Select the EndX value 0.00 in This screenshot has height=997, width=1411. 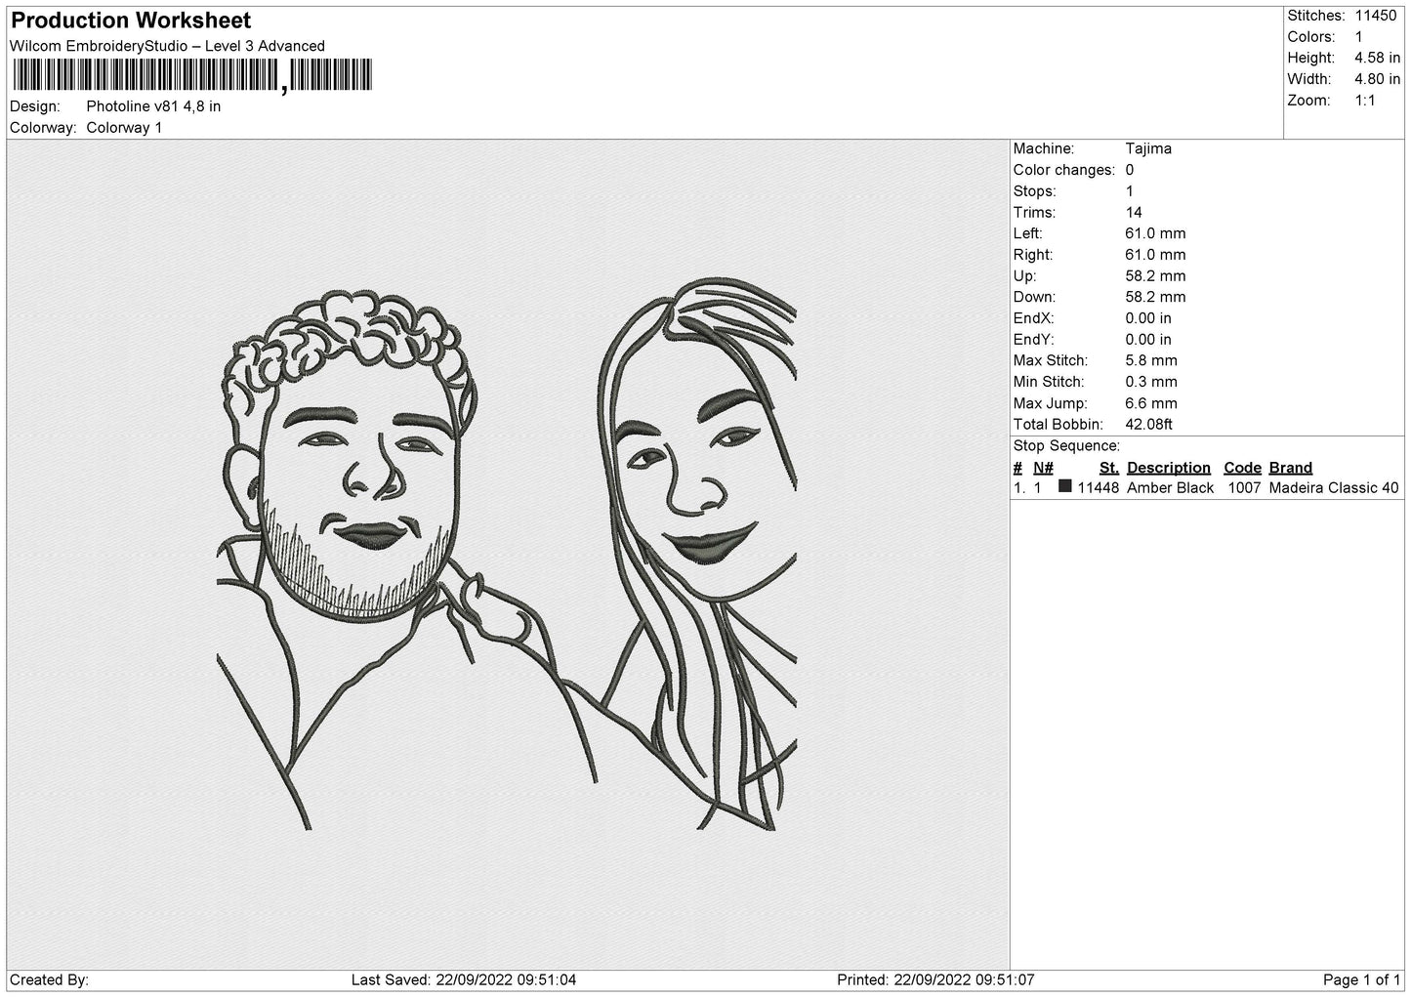[x=1148, y=318]
